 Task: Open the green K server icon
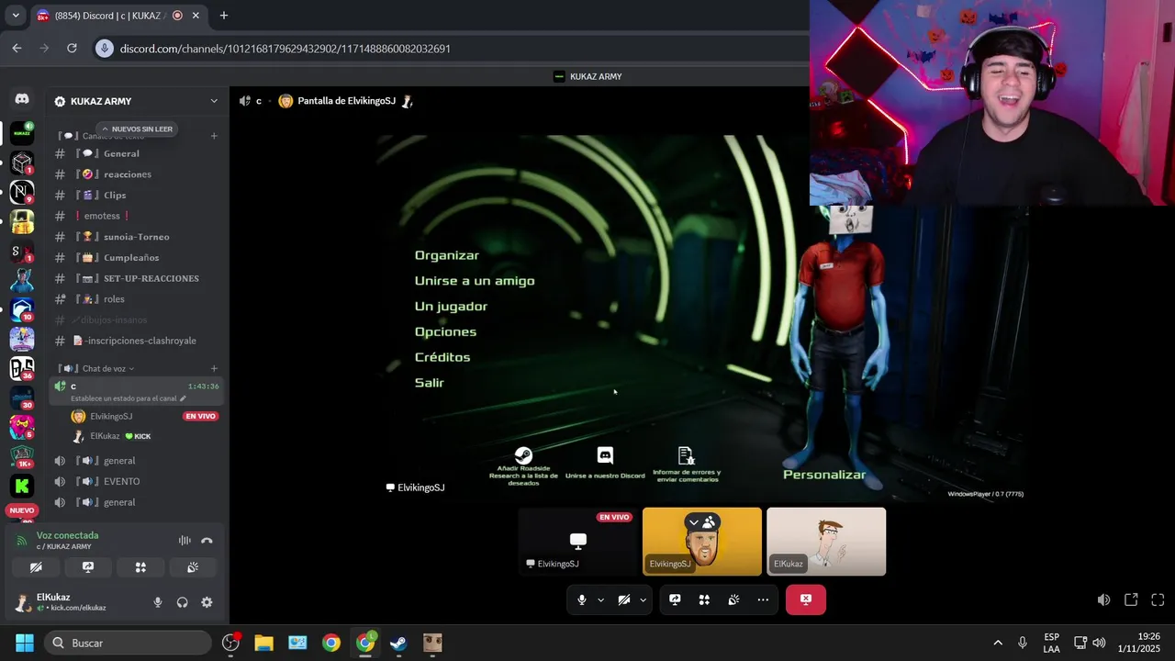coord(22,486)
